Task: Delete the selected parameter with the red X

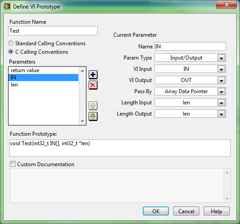Action: [x=93, y=85]
